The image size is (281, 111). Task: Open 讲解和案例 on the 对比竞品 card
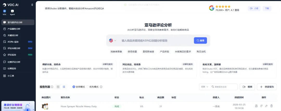pos(188,64)
